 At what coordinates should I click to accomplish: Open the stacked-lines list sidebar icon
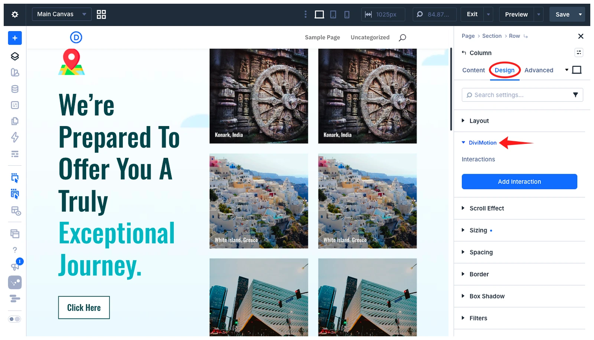coord(15,154)
